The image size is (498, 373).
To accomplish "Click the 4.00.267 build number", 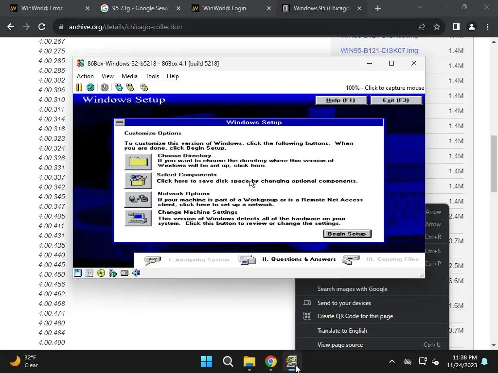I will pos(52,42).
